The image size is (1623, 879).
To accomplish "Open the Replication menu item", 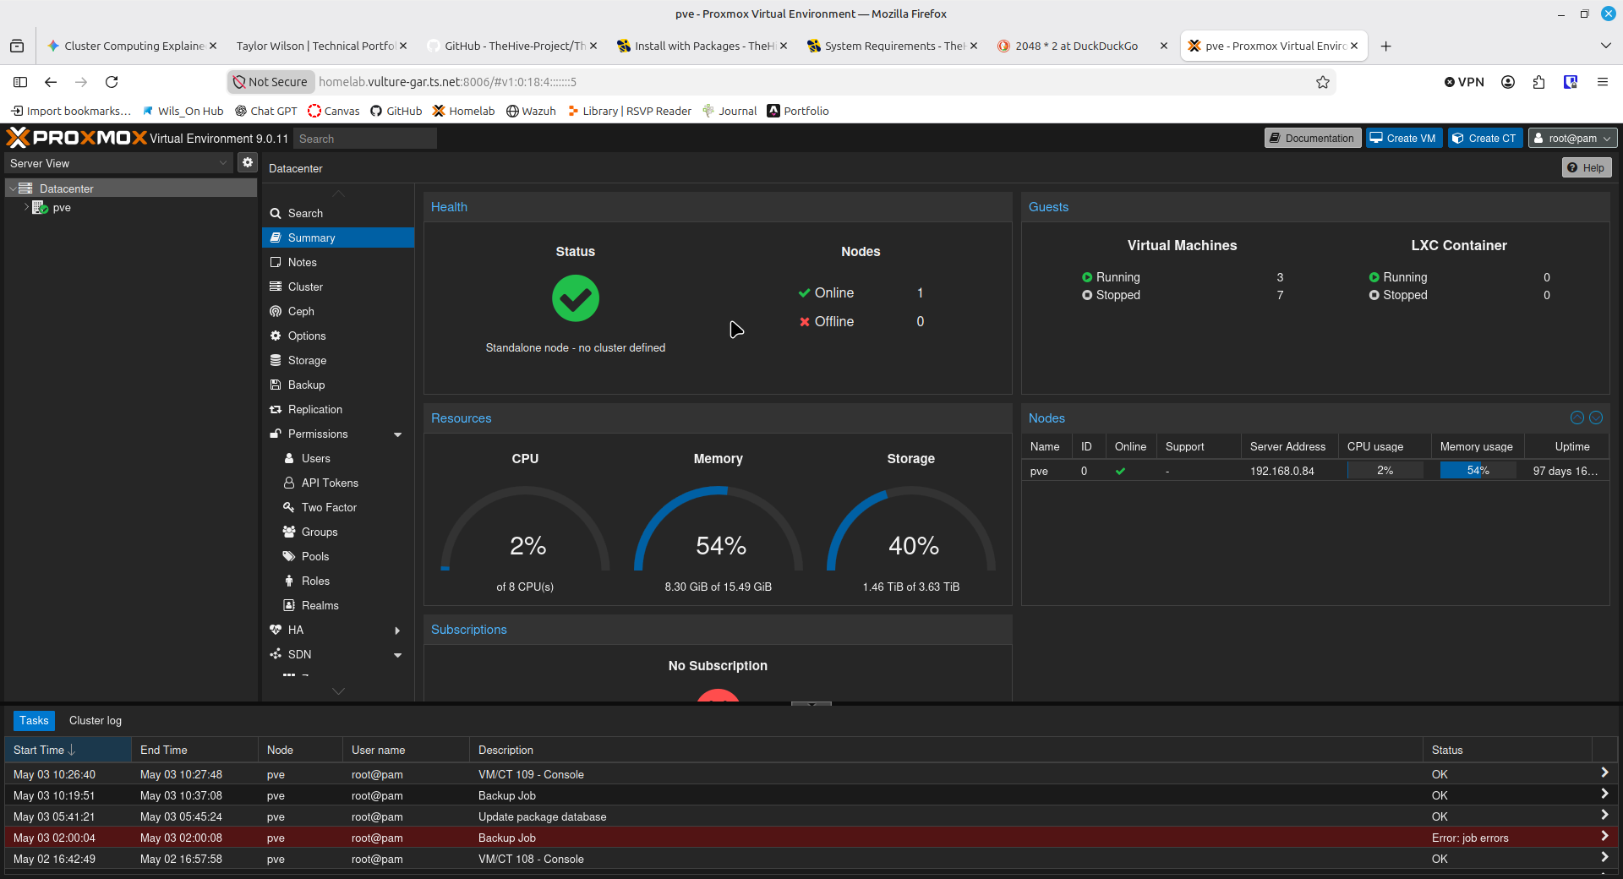I will coord(338,409).
